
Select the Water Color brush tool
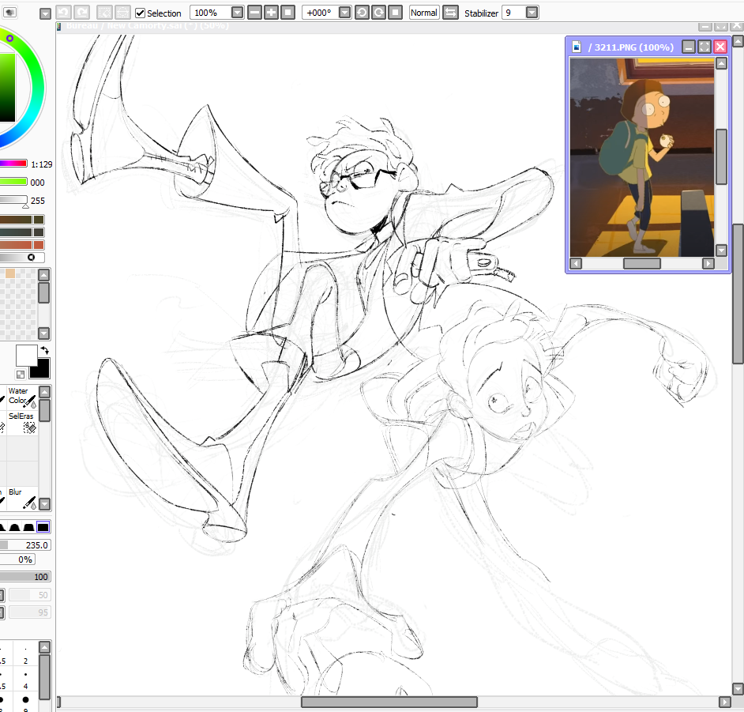click(22, 397)
